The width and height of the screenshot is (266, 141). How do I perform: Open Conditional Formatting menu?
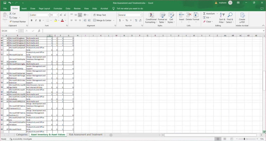[x=151, y=18]
